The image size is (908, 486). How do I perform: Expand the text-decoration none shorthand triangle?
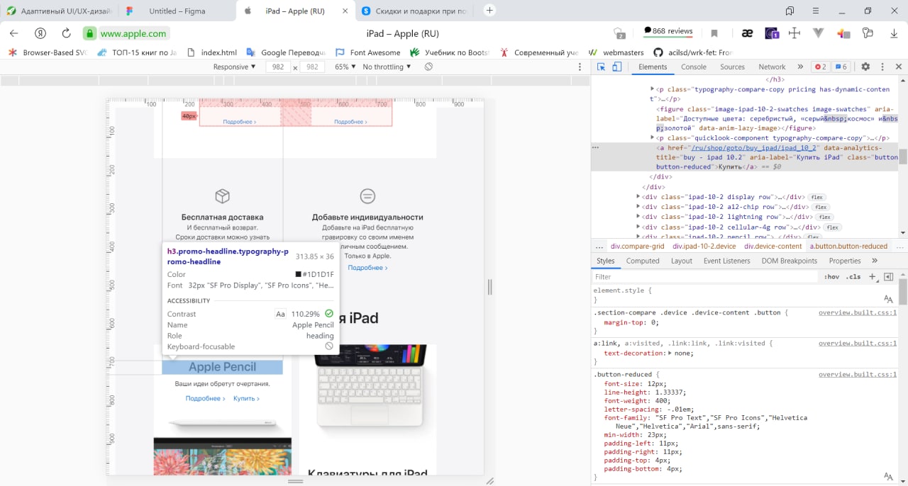click(x=671, y=353)
